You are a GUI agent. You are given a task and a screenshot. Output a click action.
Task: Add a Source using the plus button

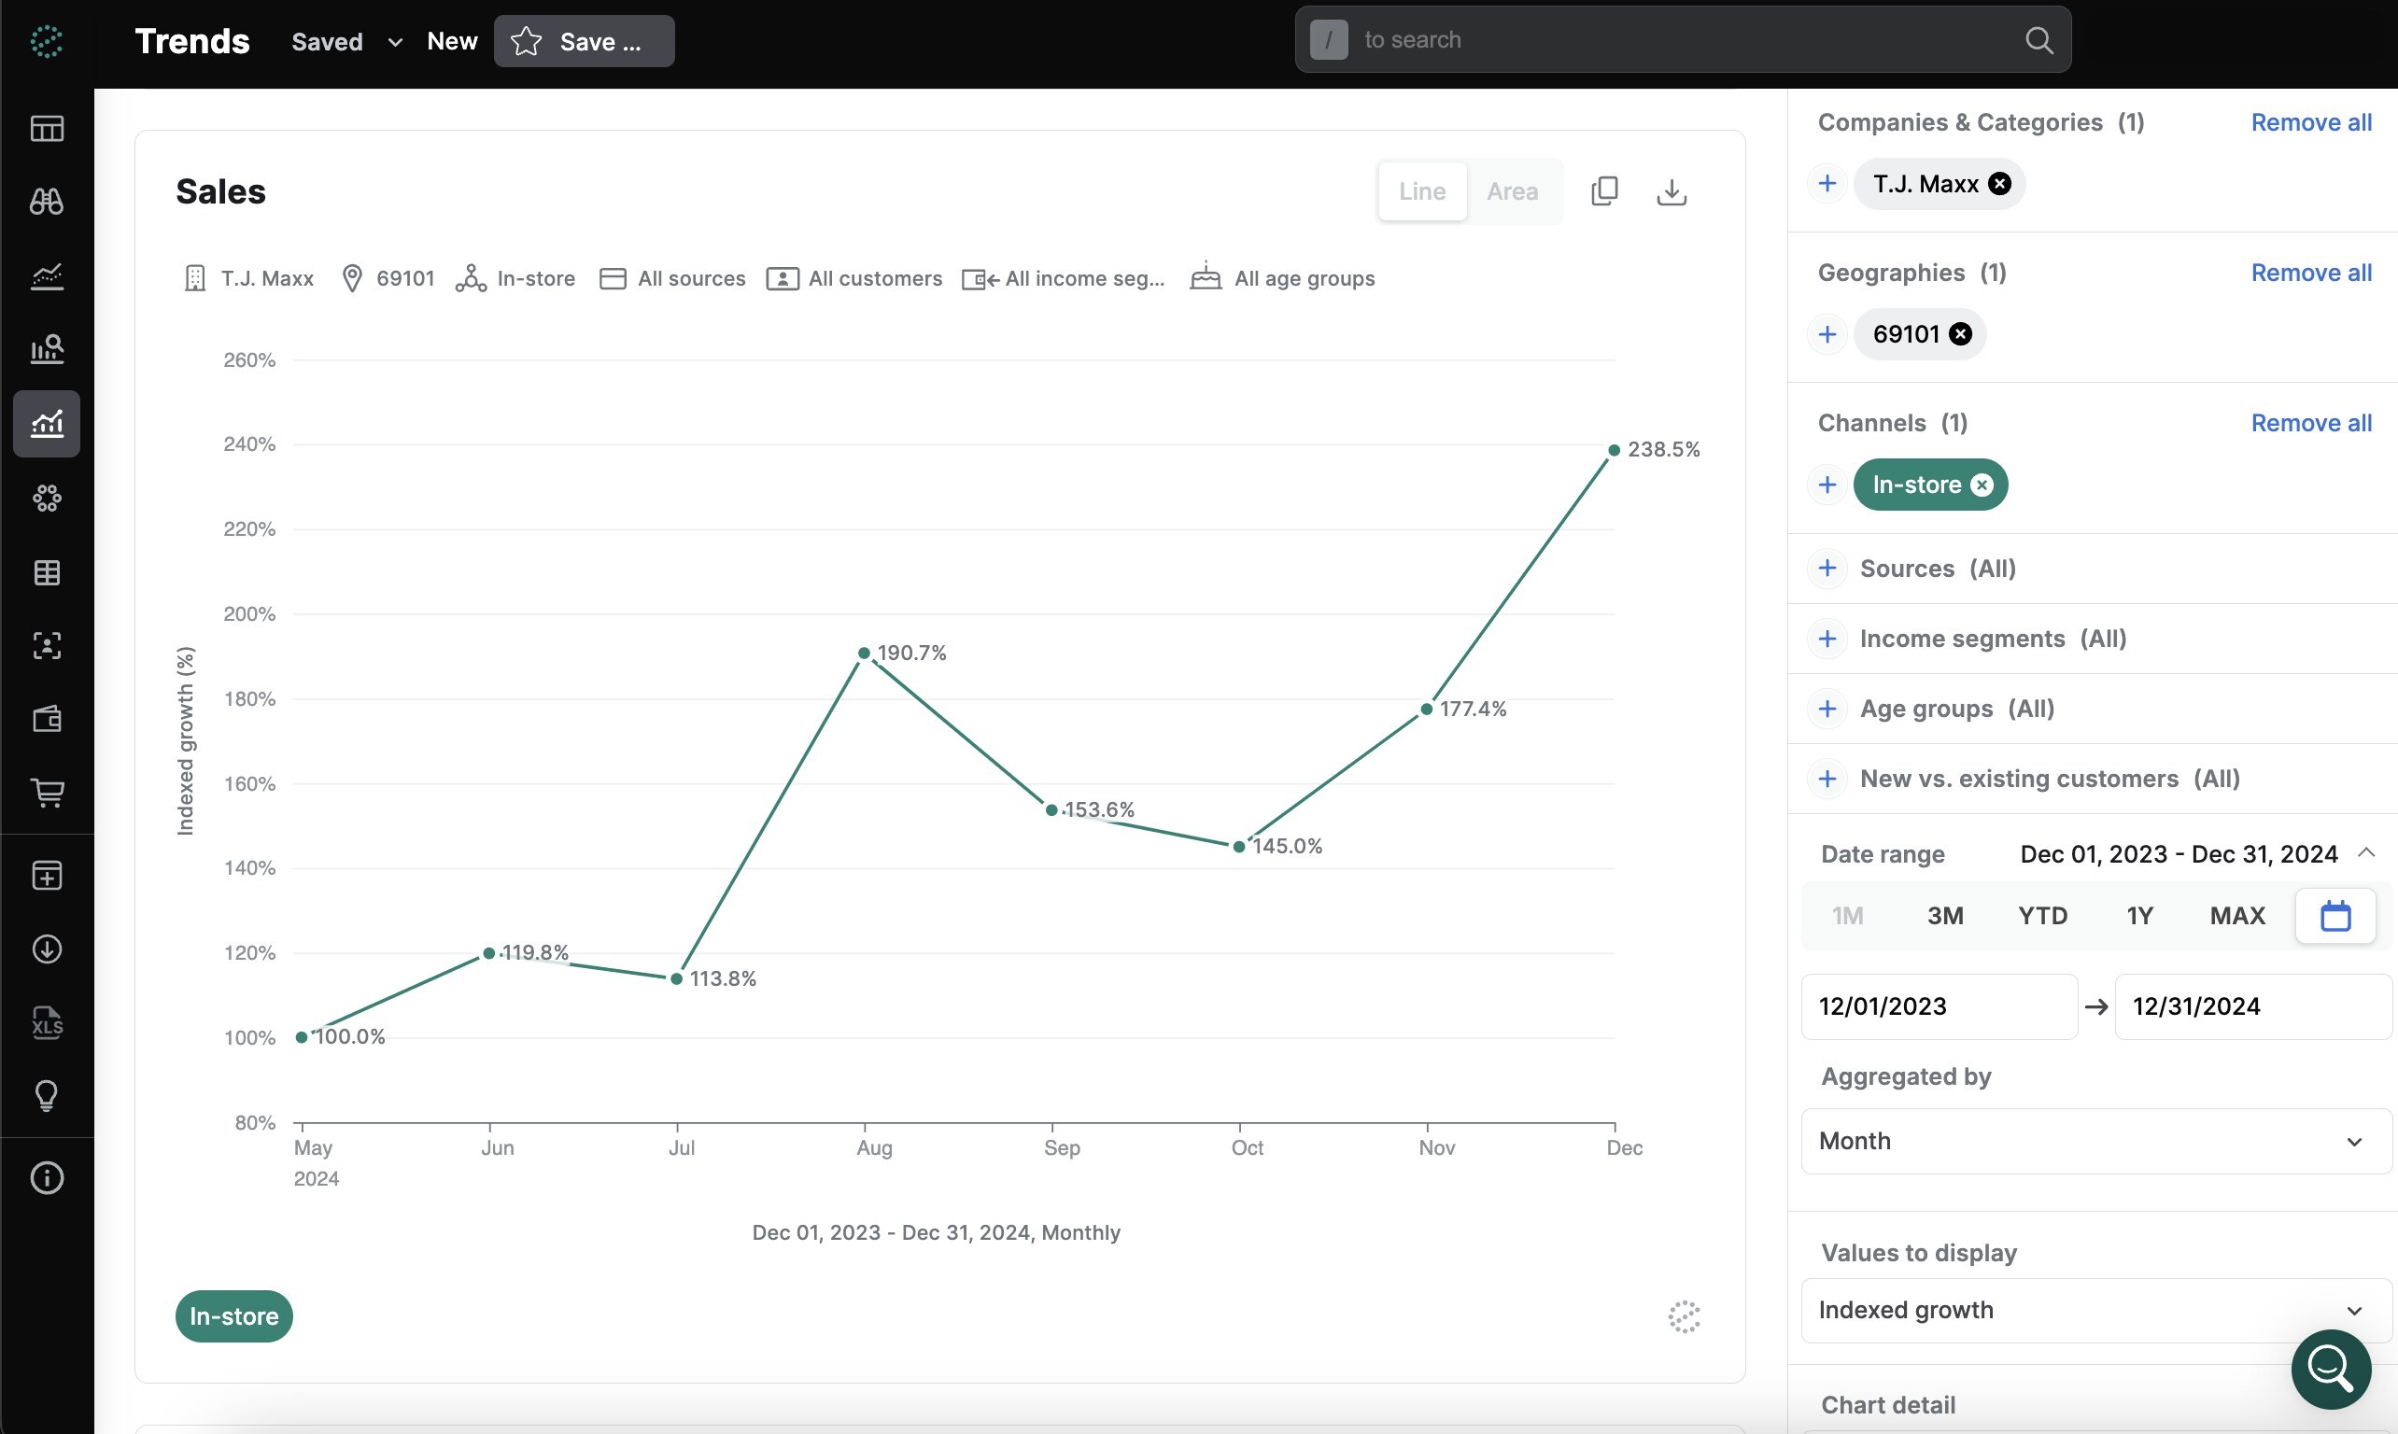coord(1827,569)
